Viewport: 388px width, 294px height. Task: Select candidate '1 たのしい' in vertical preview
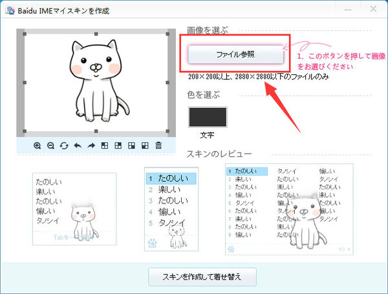[x=171, y=178]
